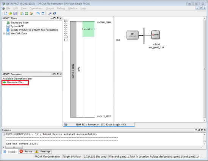Float the Console panel
The width and height of the screenshot is (208, 161).
pos(202,130)
